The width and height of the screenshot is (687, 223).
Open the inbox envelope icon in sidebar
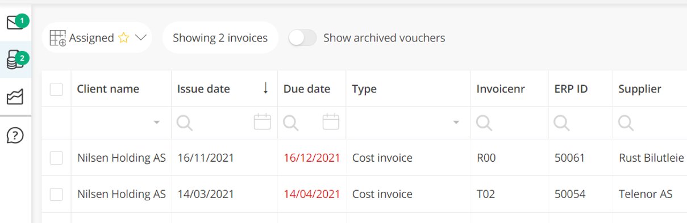coord(15,23)
